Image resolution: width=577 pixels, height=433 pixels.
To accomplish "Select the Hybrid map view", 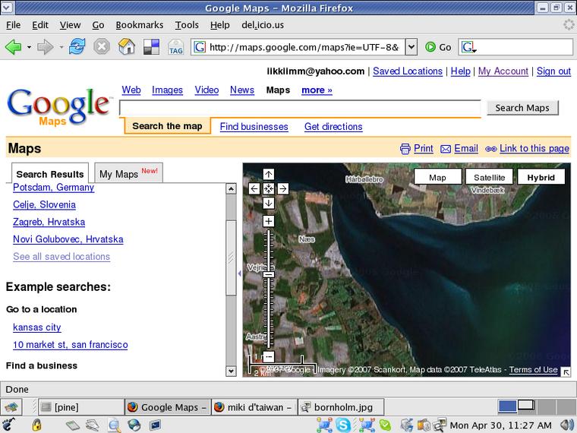I will pos(541,178).
